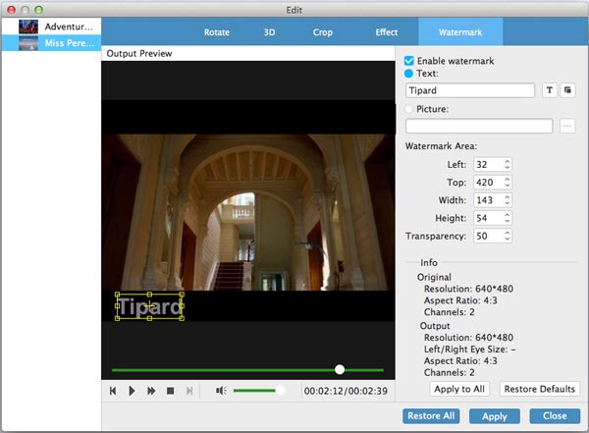Disable the Enable watermark checkbox

pyautogui.click(x=410, y=61)
